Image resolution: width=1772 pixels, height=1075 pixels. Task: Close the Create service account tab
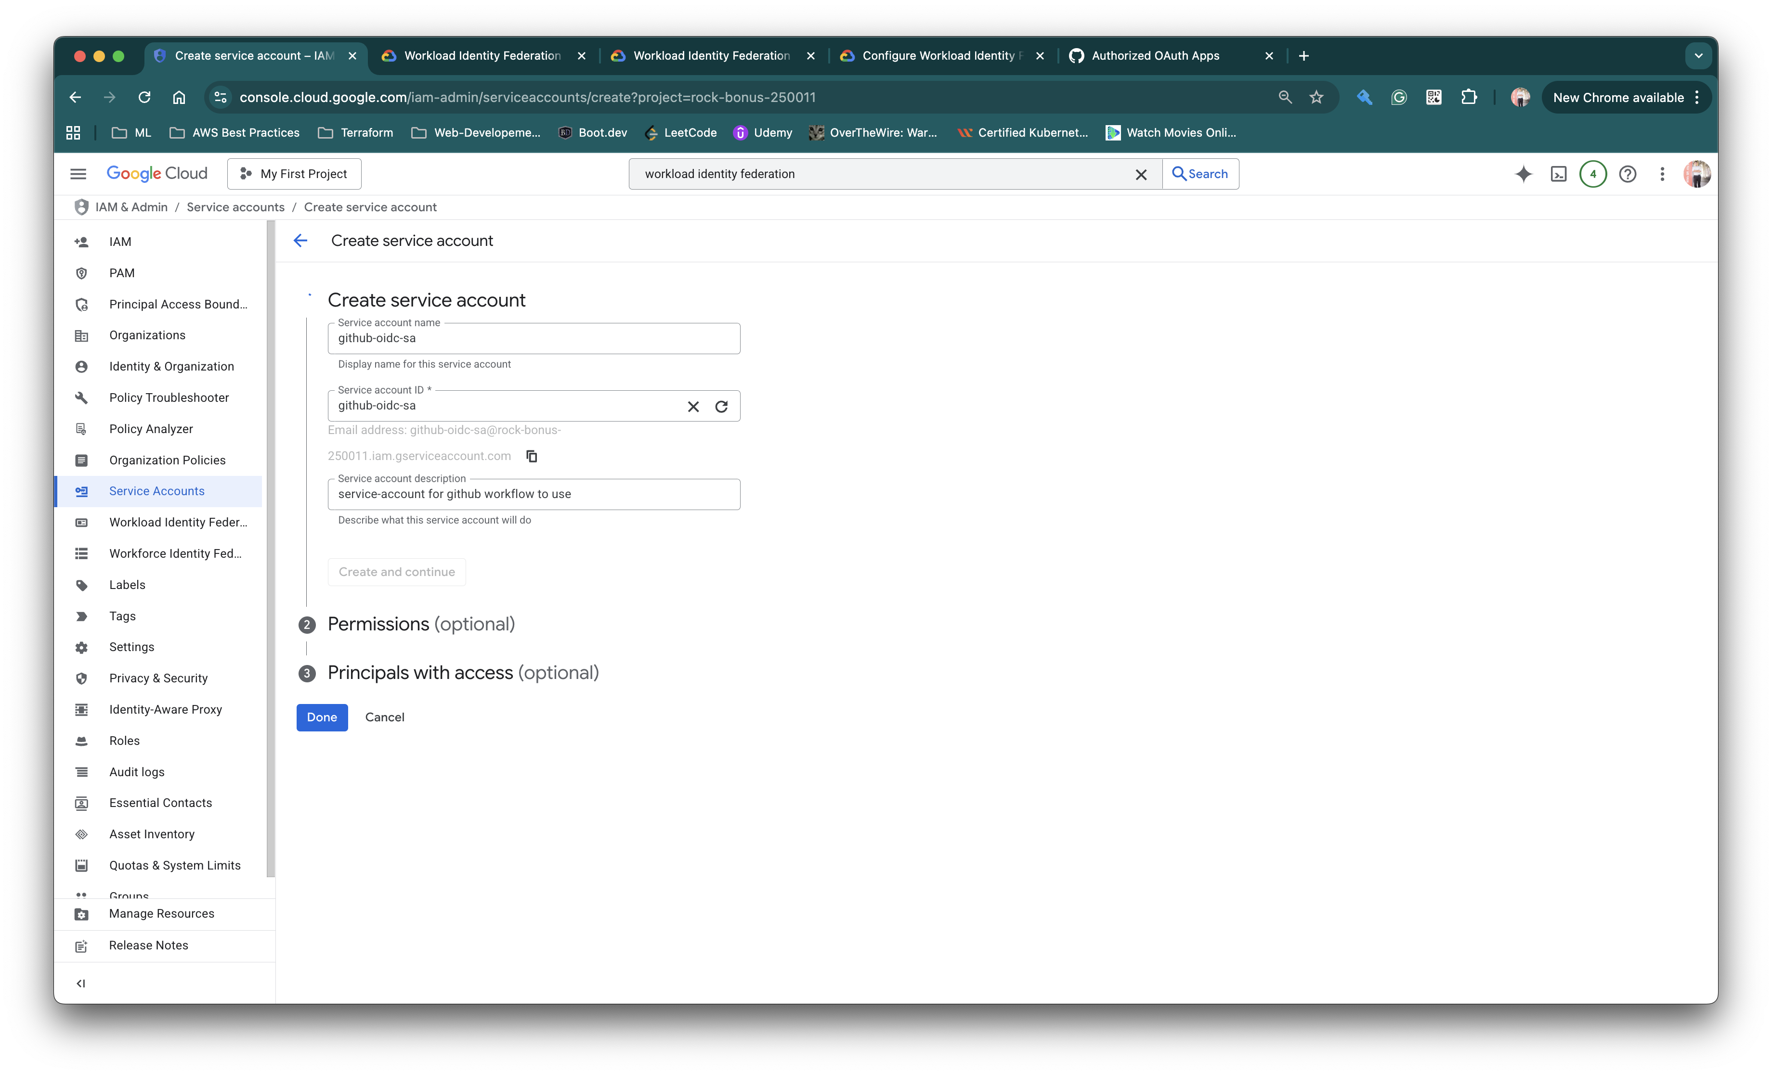pyautogui.click(x=352, y=56)
